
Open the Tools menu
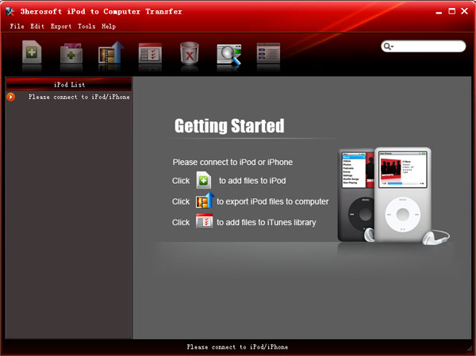[86, 26]
